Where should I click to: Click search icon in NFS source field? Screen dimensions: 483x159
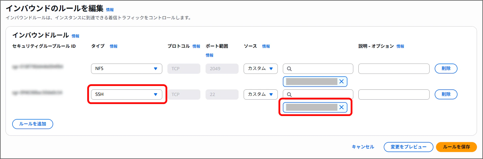point(289,69)
